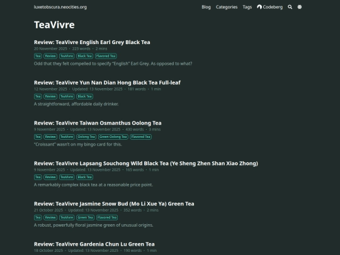The height and width of the screenshot is (255, 340).
Task: Click the summary "A remarkably complex black tea"
Action: [93, 184]
